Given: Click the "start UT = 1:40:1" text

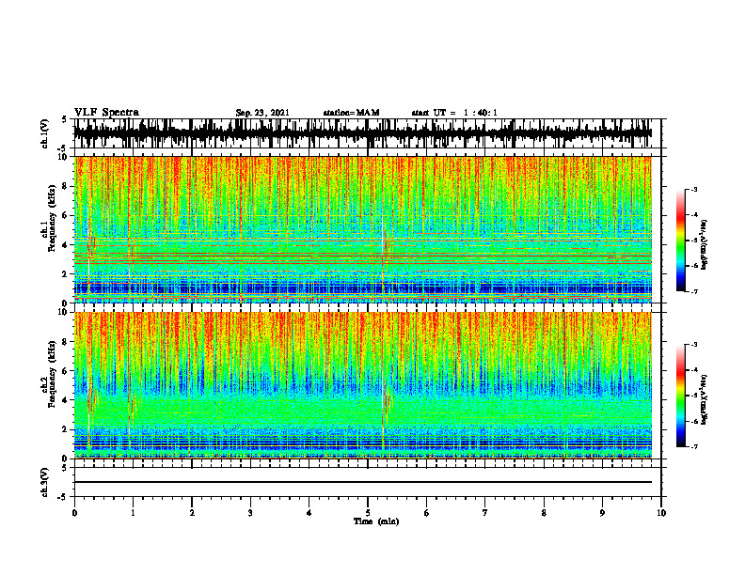Looking at the screenshot, I should click(x=454, y=113).
